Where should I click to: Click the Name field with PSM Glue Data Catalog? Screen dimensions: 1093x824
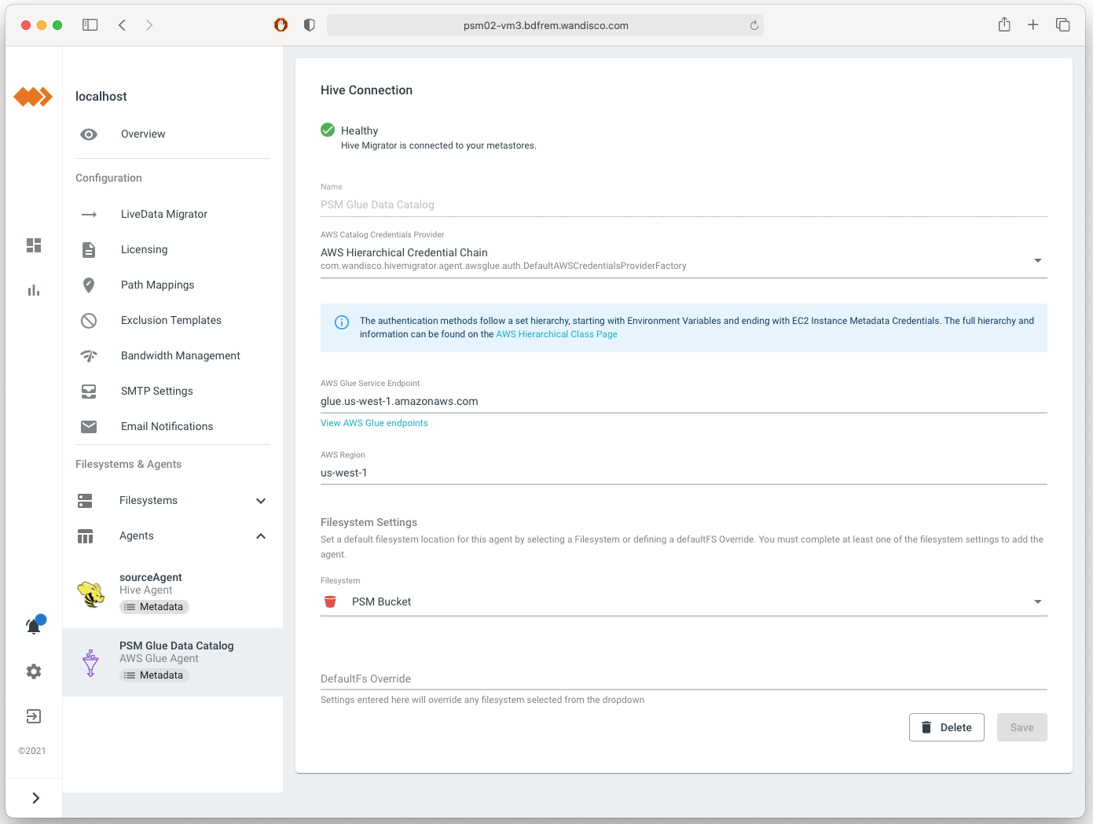684,205
